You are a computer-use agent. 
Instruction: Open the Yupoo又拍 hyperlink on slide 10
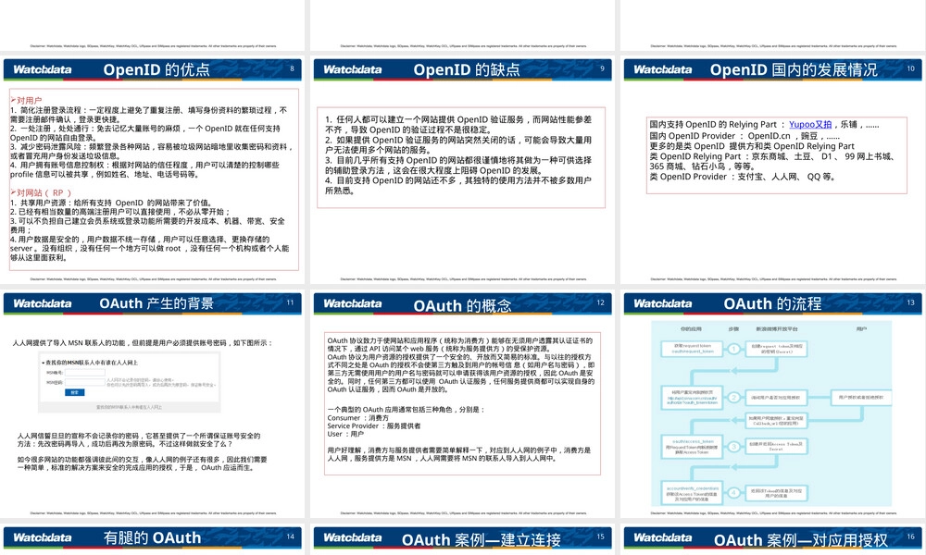810,125
